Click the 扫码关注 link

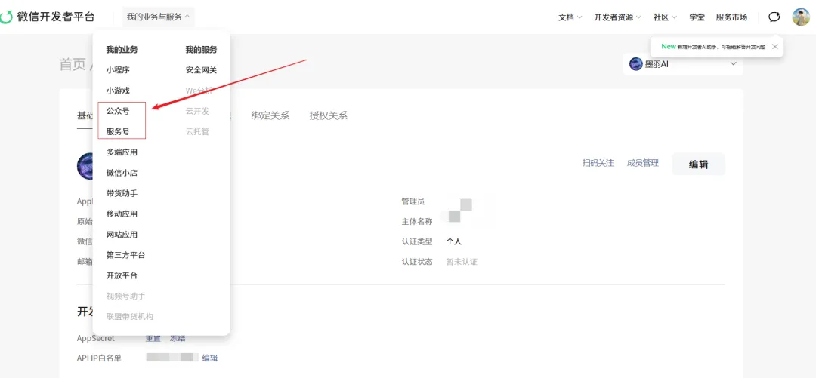[x=598, y=163]
